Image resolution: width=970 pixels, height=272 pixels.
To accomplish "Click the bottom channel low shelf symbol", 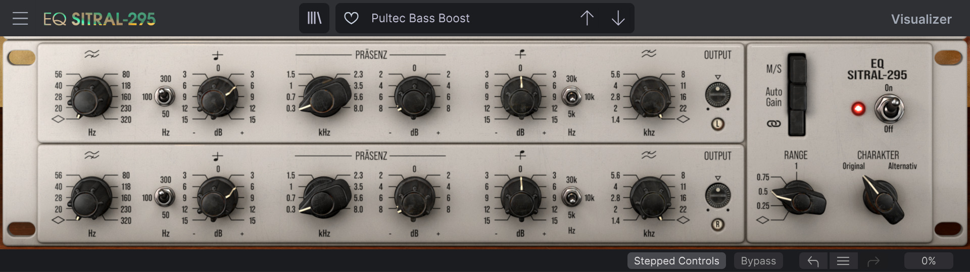I will coord(217,156).
